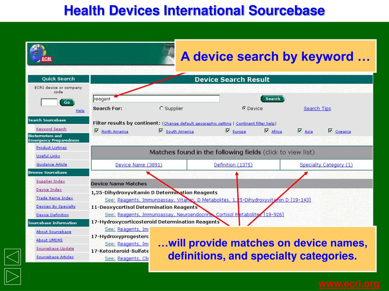Viewport: 389px width, 291px height.
Task: Click the Asia continent link
Action: coord(308,131)
